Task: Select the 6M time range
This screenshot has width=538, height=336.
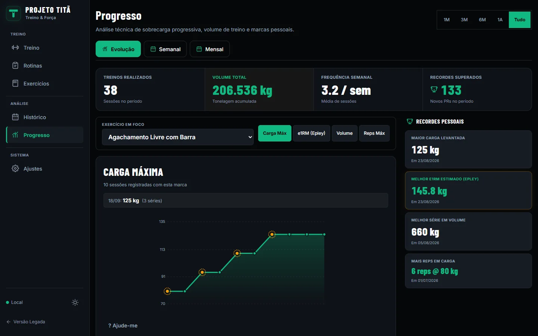Action: click(482, 20)
